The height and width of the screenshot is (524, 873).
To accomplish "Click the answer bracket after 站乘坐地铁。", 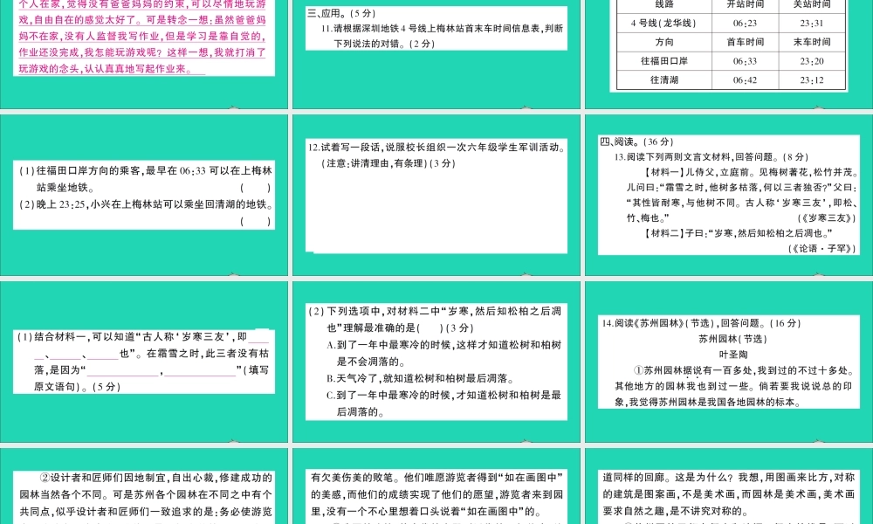I will 256,188.
